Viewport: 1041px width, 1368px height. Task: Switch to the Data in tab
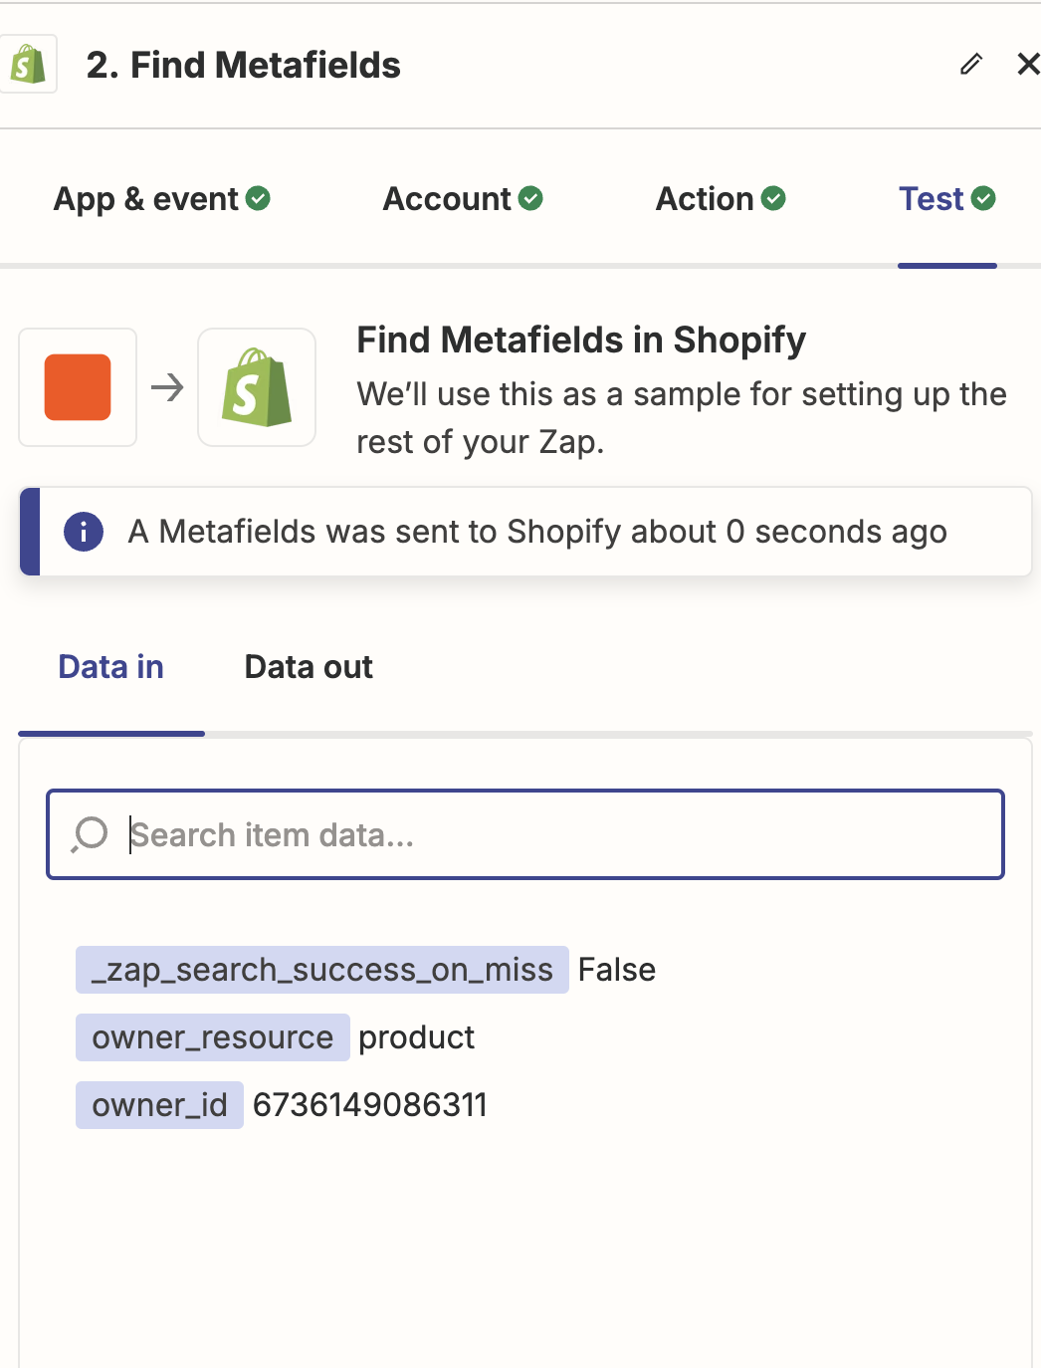[x=110, y=667]
